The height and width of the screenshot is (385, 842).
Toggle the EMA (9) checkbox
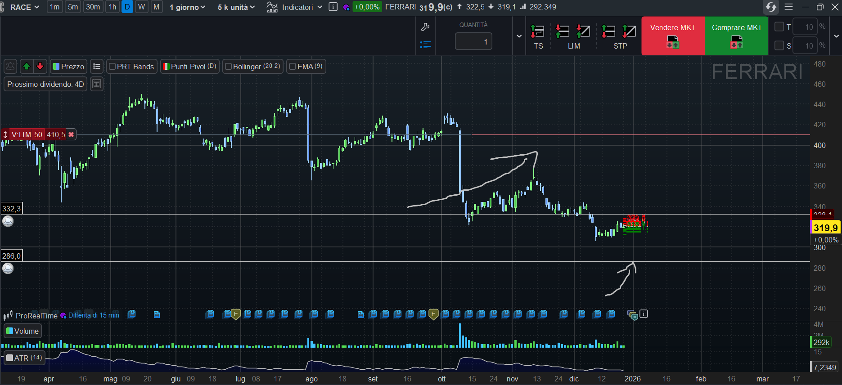click(x=293, y=67)
